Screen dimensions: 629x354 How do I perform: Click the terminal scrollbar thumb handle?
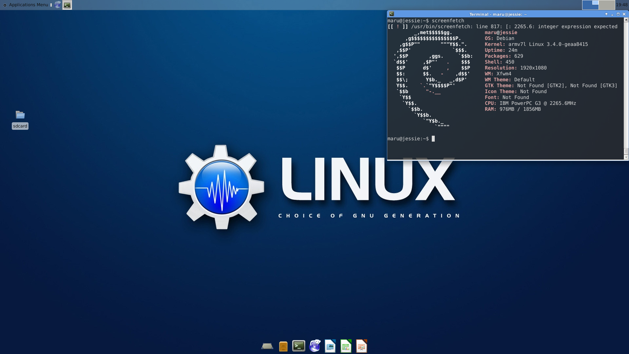626,151
